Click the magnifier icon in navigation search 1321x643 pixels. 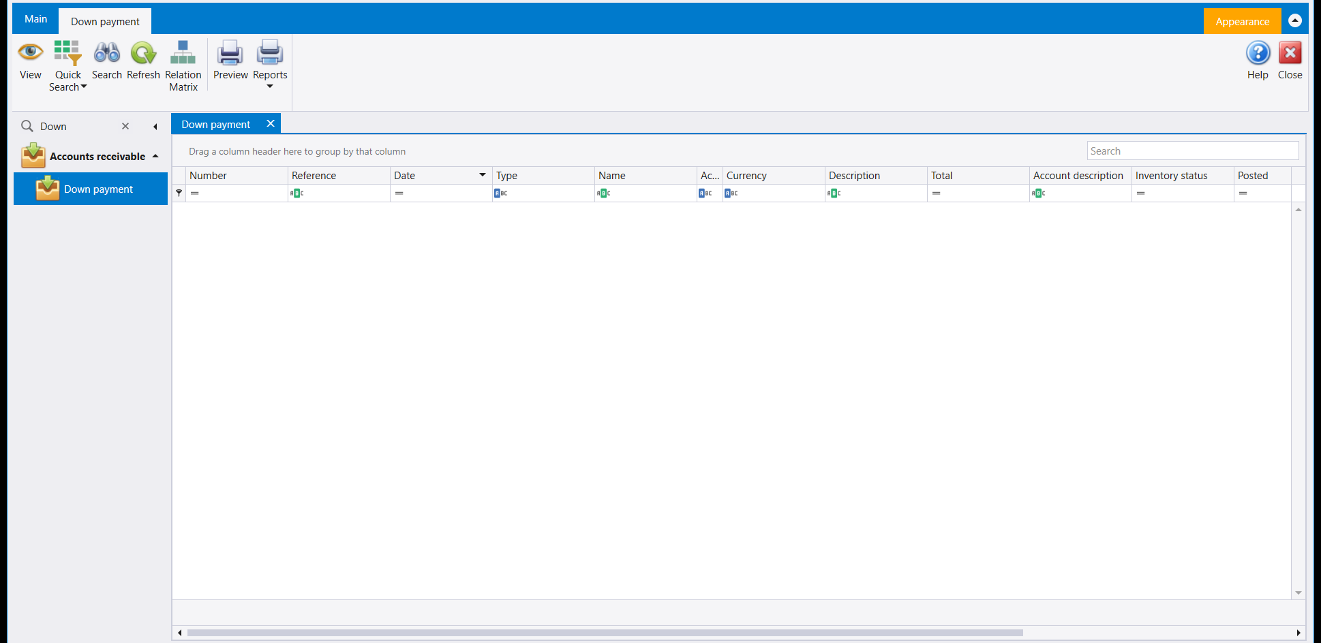pyautogui.click(x=27, y=126)
